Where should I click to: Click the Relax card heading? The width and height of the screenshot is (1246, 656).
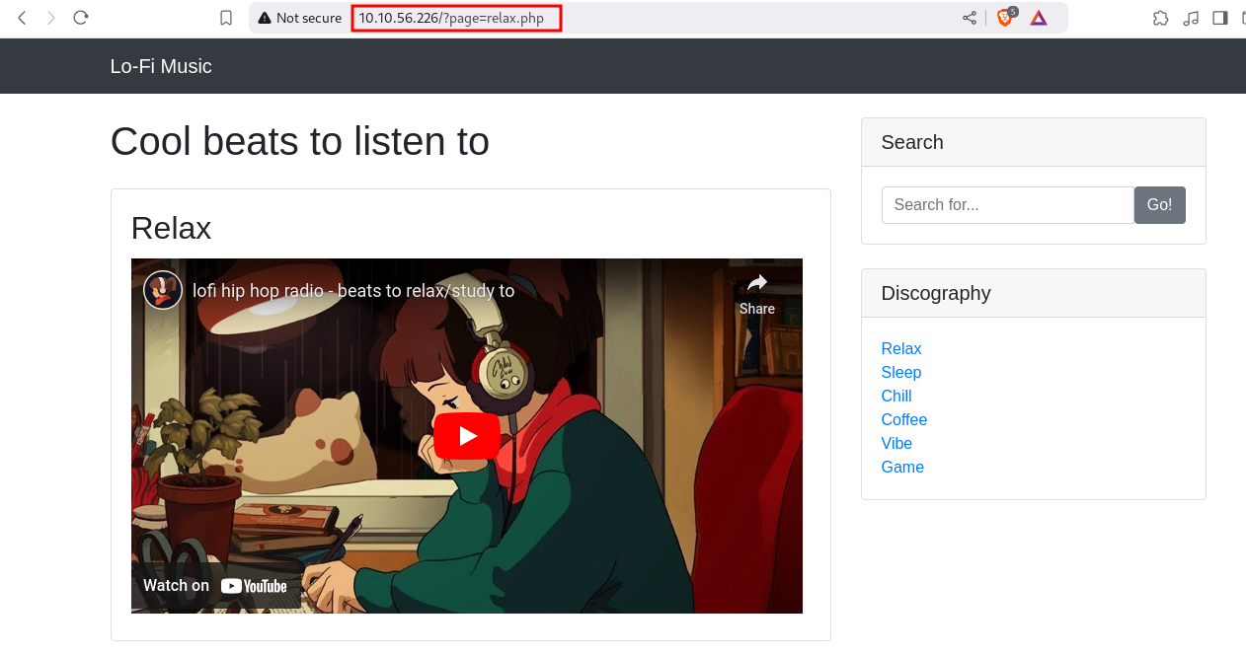pyautogui.click(x=172, y=229)
